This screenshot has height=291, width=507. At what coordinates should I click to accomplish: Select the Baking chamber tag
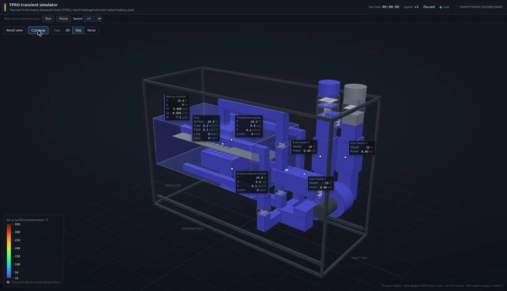(x=176, y=107)
